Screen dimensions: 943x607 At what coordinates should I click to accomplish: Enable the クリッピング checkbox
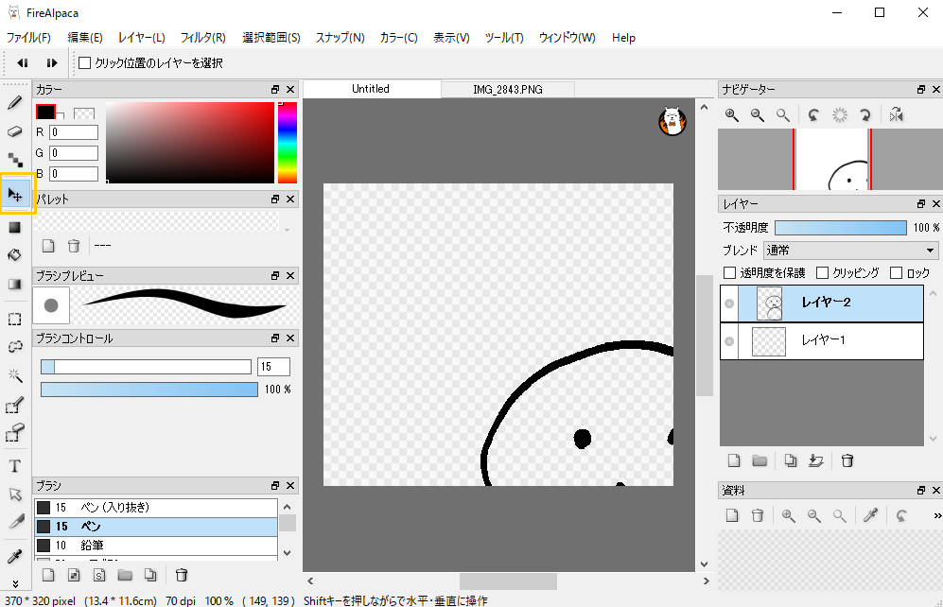[824, 273]
